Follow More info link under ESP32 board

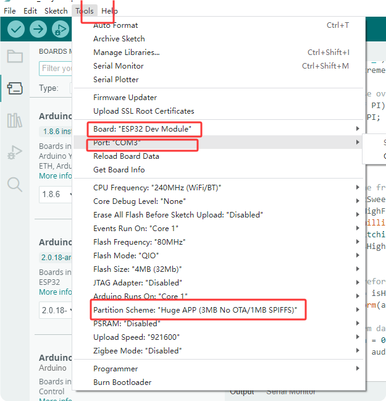click(x=55, y=292)
